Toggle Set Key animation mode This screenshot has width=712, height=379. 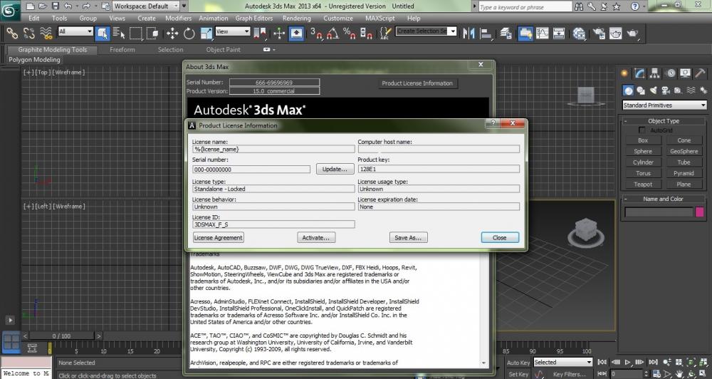(518, 374)
